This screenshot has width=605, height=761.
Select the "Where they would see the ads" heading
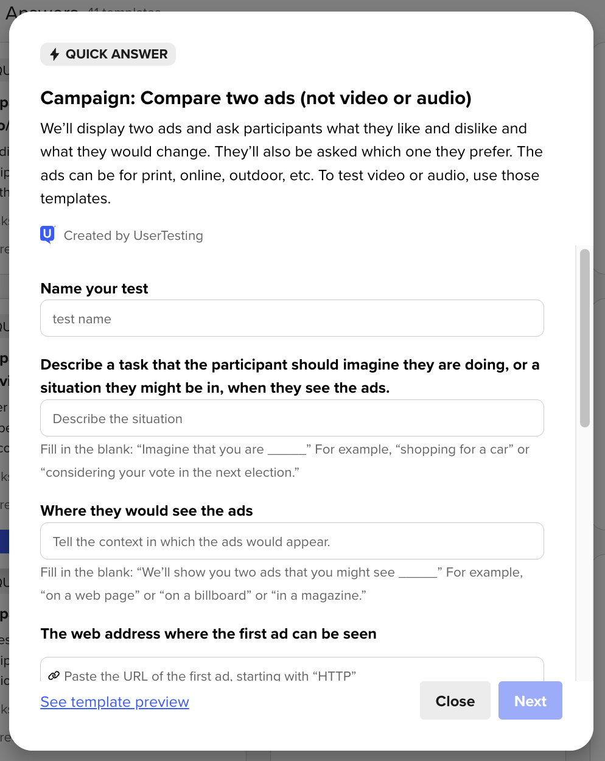(146, 511)
